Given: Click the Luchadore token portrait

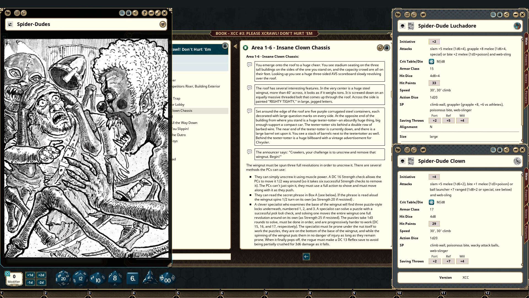Looking at the screenshot, I should (517, 26).
